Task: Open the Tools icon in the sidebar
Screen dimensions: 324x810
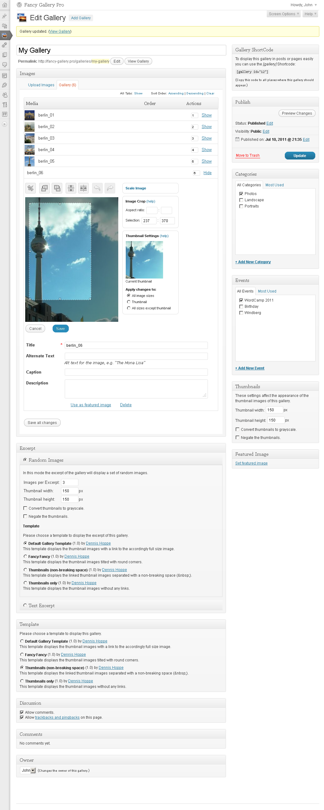Action: pos(4,105)
